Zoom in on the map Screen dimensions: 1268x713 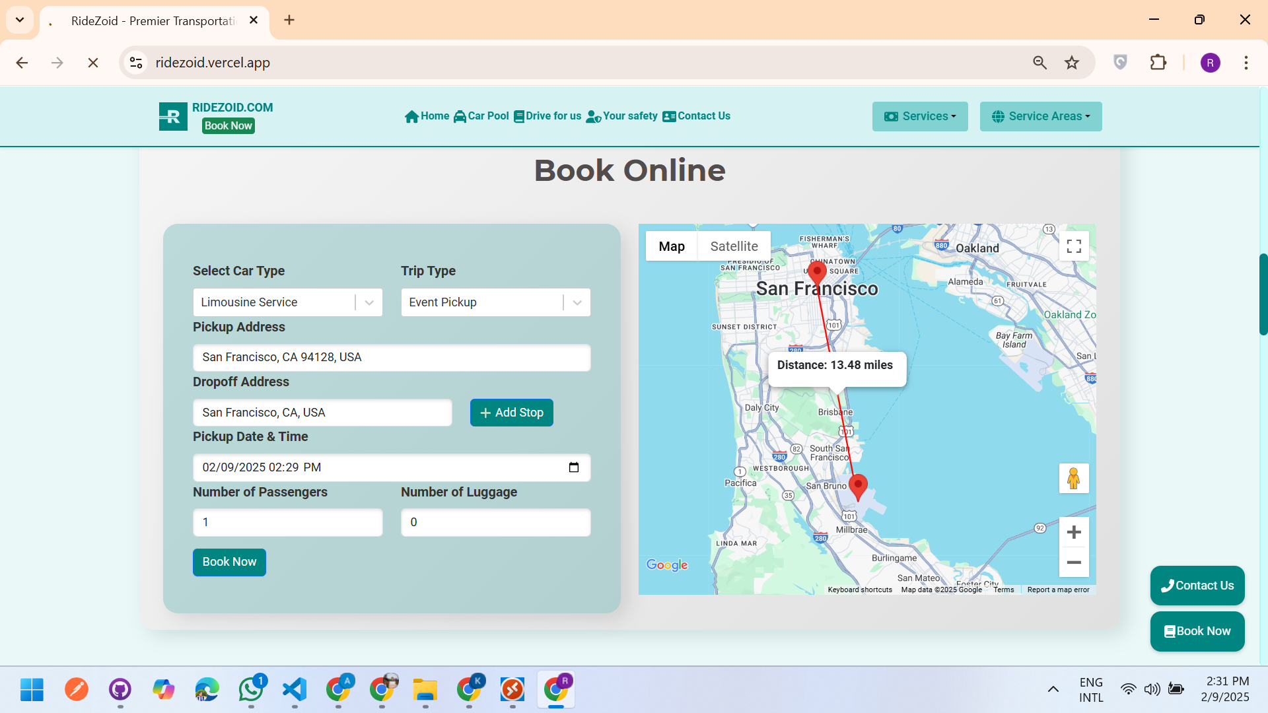pyautogui.click(x=1074, y=532)
